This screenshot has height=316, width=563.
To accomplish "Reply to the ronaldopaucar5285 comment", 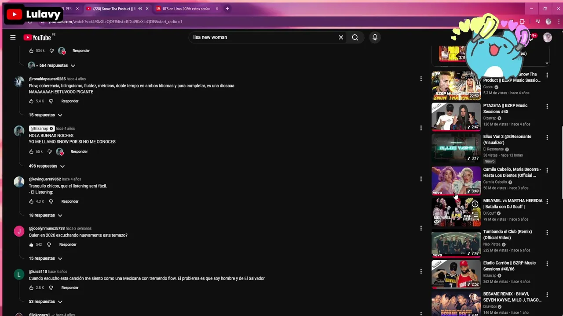I will click(x=70, y=101).
